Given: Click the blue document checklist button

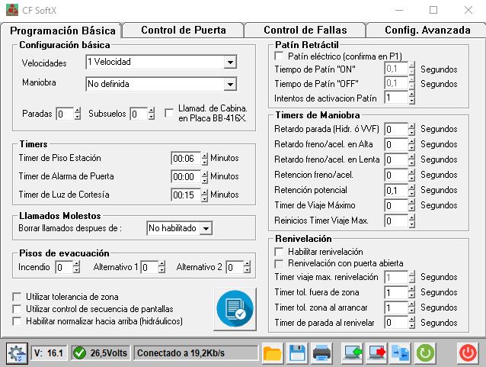Looking at the screenshot, I should 235,309.
